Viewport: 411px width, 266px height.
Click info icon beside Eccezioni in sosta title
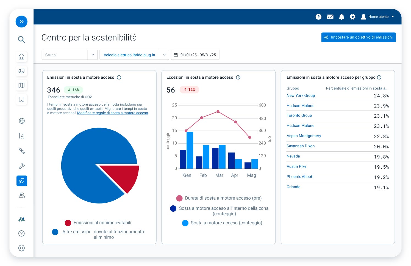coord(238,77)
